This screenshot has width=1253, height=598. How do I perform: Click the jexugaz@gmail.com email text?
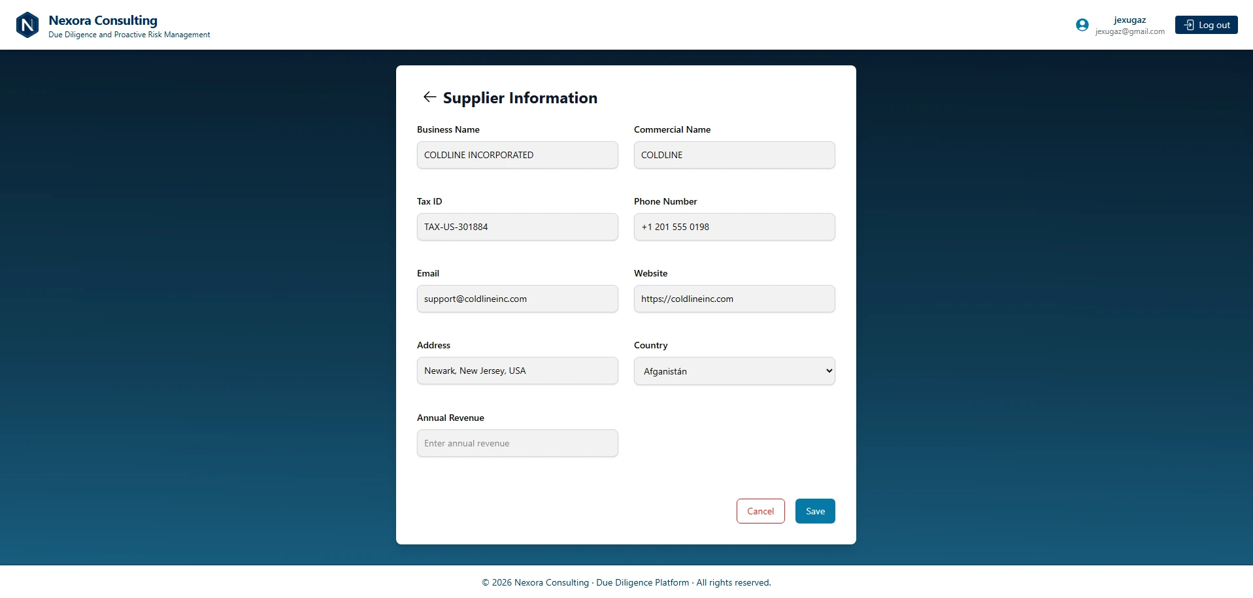click(1129, 31)
